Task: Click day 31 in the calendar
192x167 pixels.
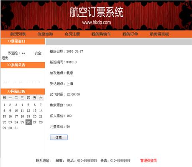Action: [16, 128]
